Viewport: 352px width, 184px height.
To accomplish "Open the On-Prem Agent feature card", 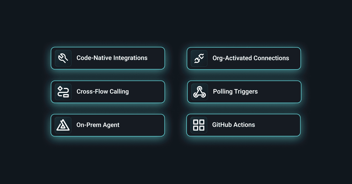I will (108, 125).
